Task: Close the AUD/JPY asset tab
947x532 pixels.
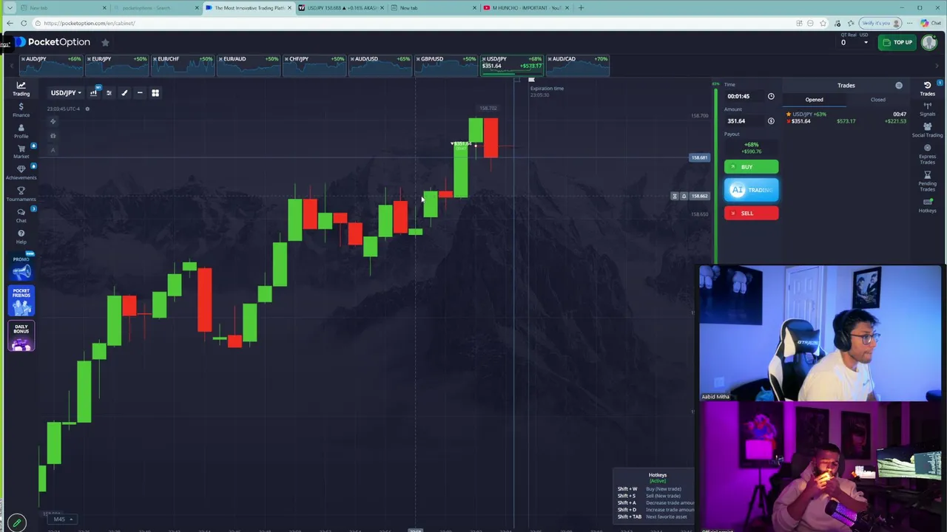Action: [23, 59]
